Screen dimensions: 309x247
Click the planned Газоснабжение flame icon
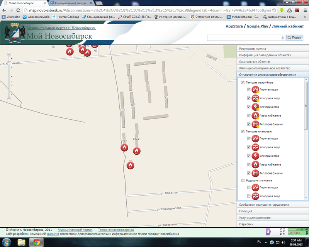pyautogui.click(x=255, y=164)
